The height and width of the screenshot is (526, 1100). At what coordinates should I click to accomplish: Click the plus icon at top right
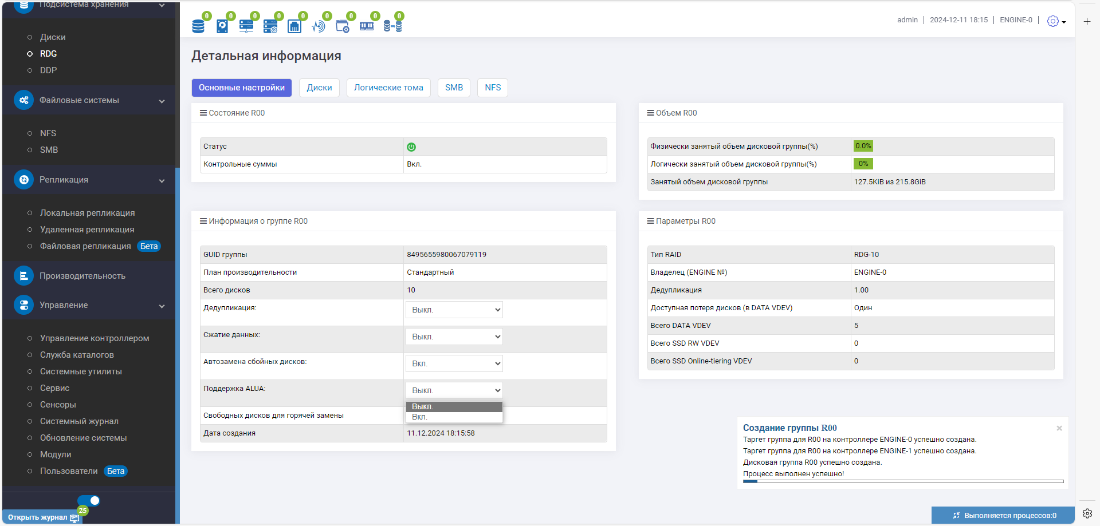coord(1087,21)
